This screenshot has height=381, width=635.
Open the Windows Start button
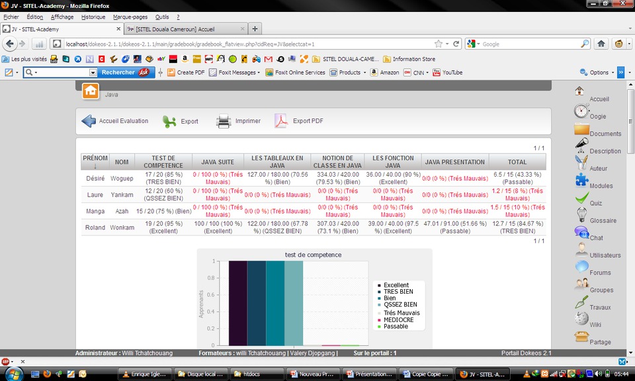[13, 374]
